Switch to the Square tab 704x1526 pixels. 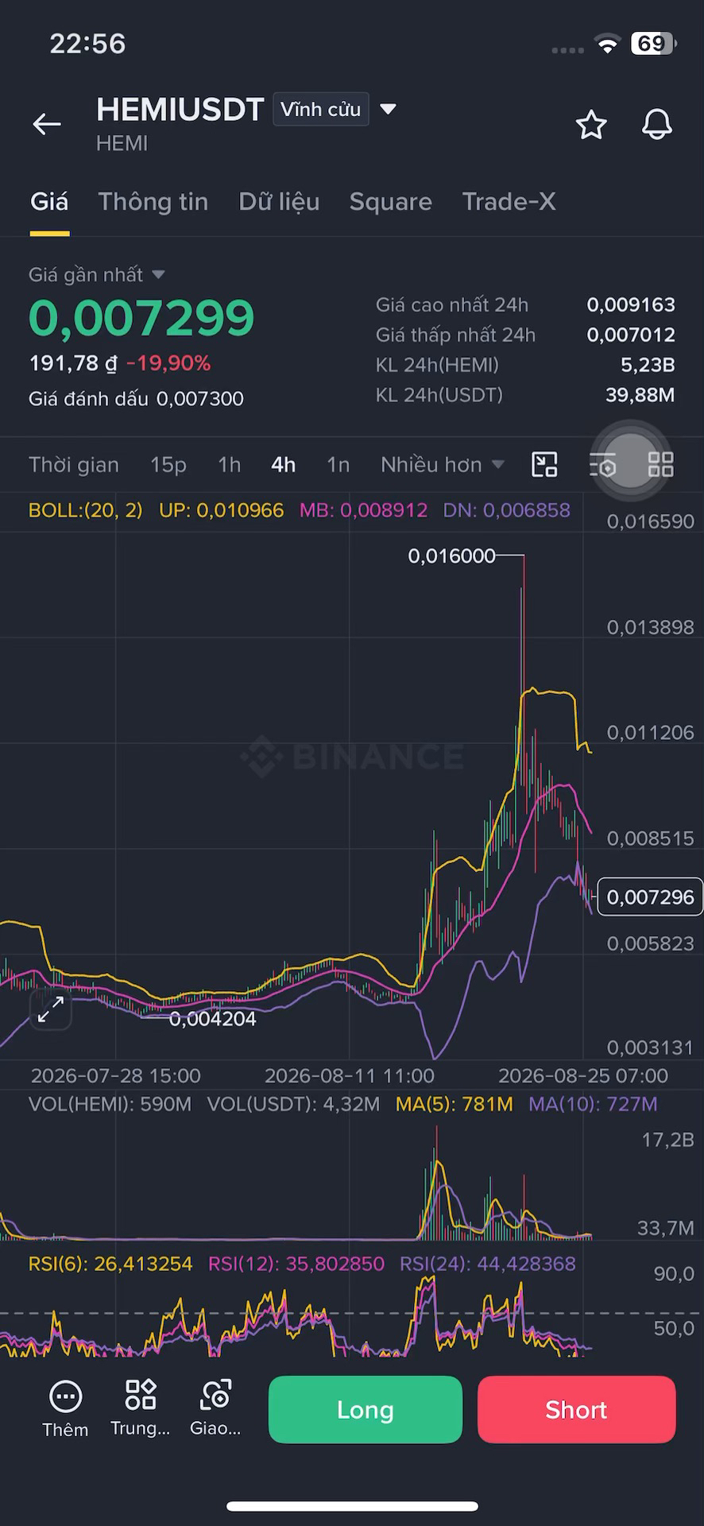click(391, 202)
